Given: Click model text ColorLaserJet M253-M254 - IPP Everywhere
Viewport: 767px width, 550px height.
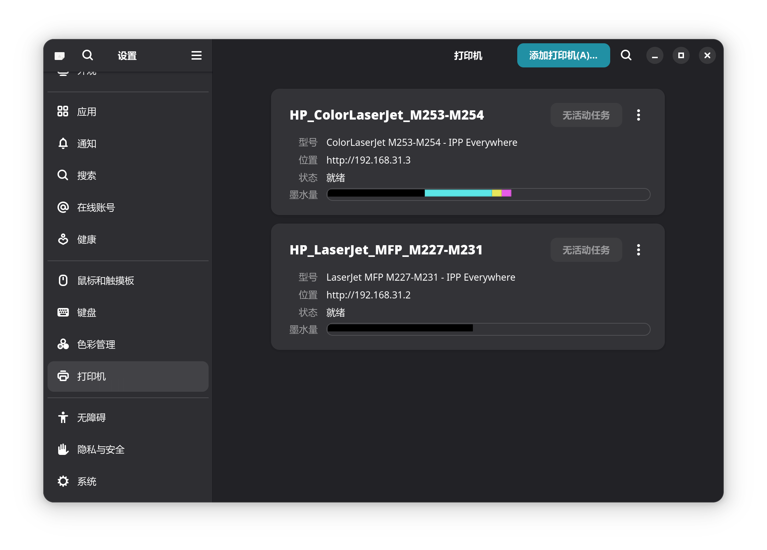Looking at the screenshot, I should (421, 142).
